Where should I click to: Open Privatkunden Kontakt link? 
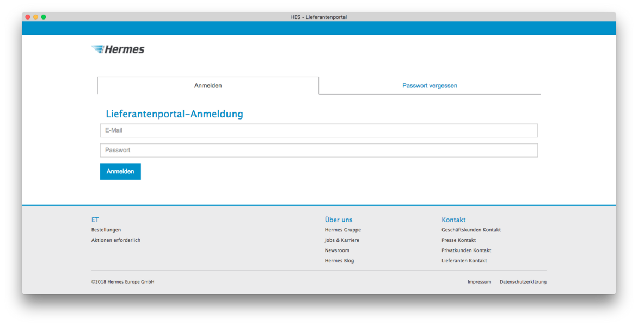467,250
